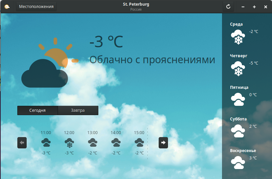Select the 15:00 hourly forecast icon

tap(139, 143)
